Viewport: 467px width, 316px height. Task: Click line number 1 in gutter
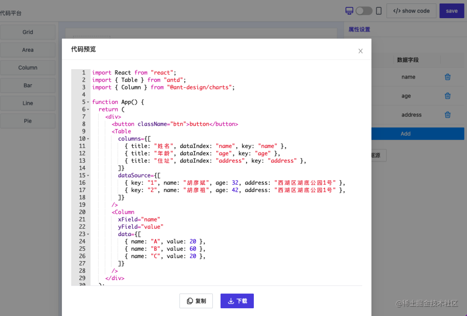click(x=84, y=73)
